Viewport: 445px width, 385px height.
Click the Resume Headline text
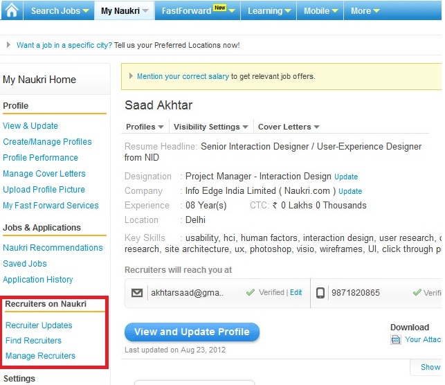tap(273, 152)
